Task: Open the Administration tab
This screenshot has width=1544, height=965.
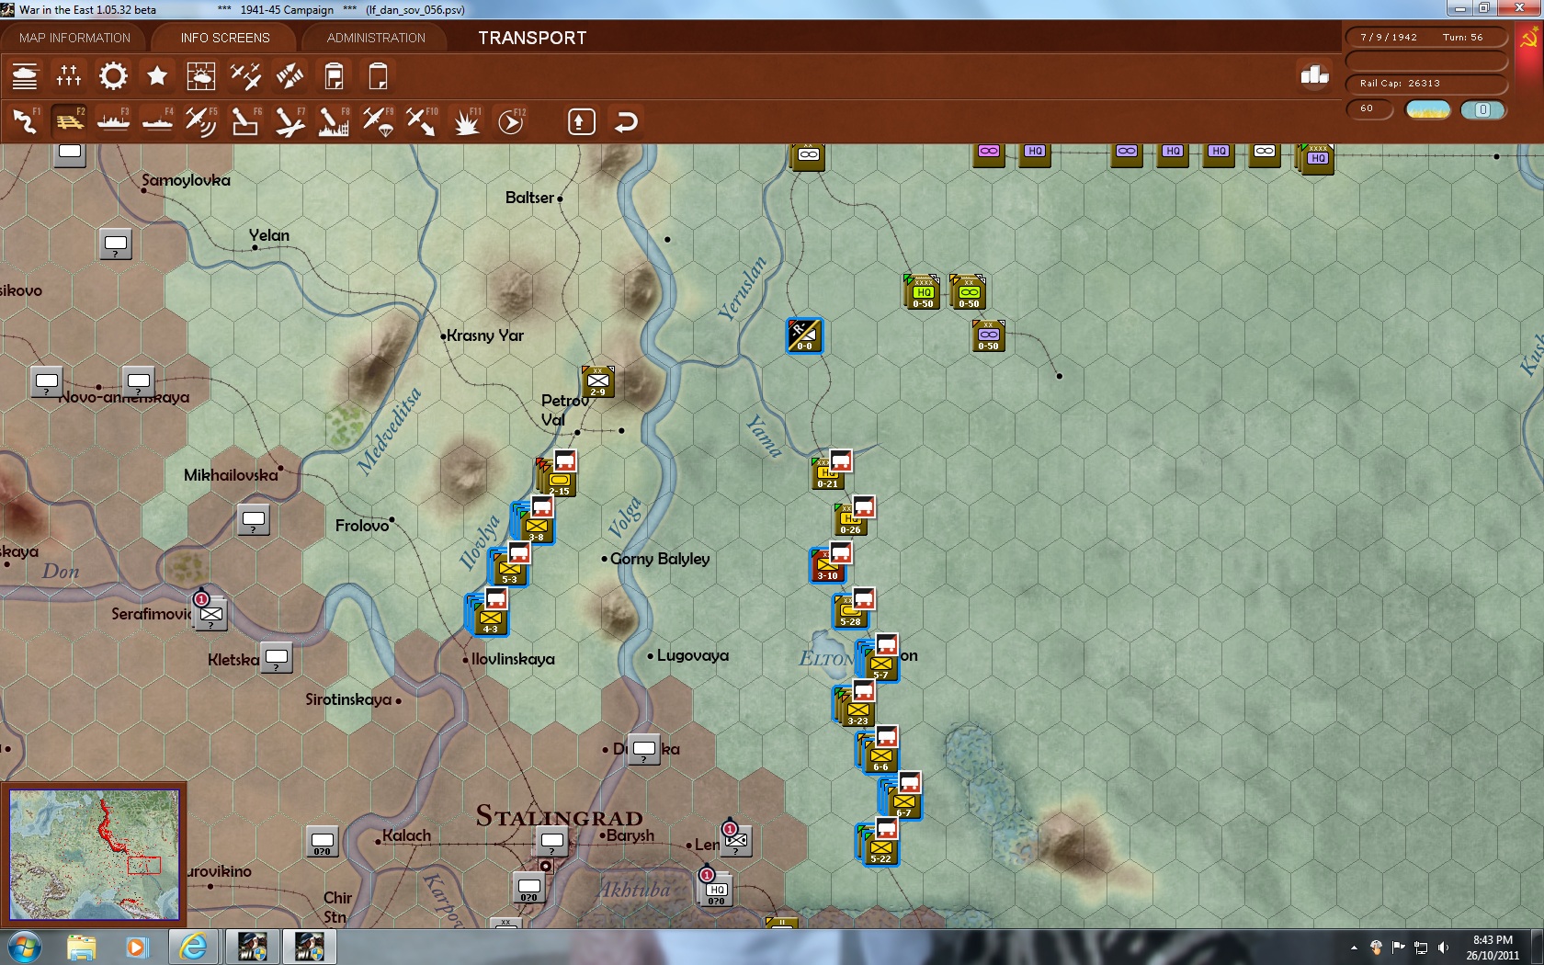Action: tap(376, 38)
